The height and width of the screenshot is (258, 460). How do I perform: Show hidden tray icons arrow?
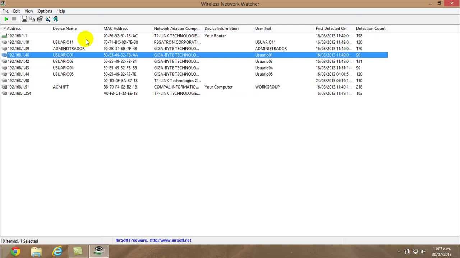399,252
